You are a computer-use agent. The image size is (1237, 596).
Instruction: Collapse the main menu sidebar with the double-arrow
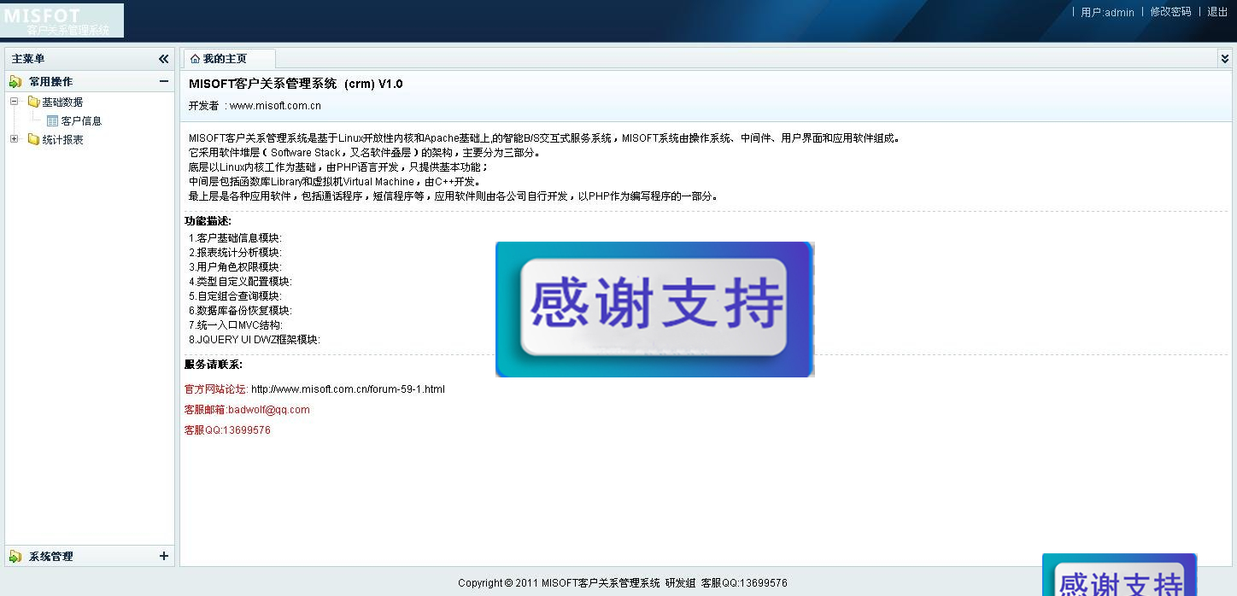[163, 59]
